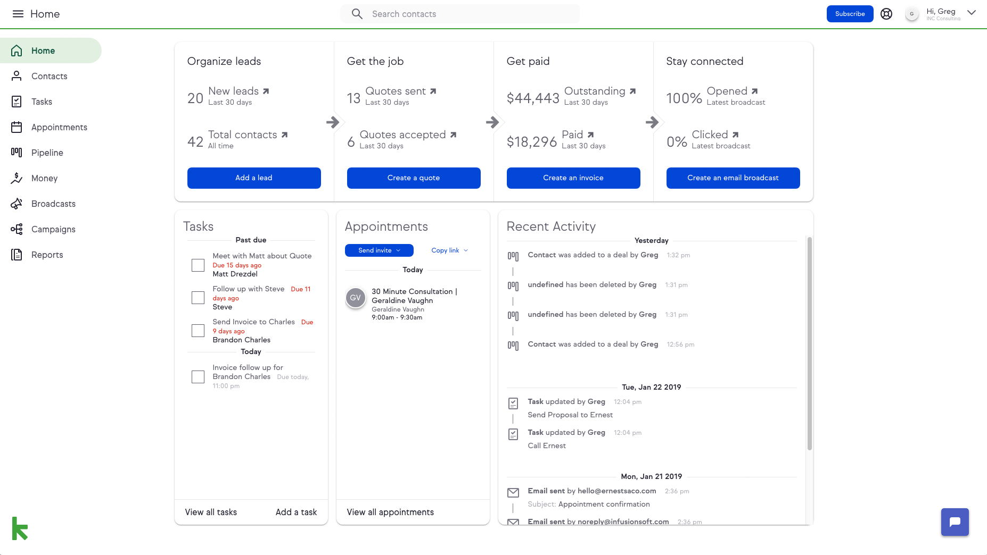
Task: Focus the Search contacts field
Action: (x=460, y=14)
